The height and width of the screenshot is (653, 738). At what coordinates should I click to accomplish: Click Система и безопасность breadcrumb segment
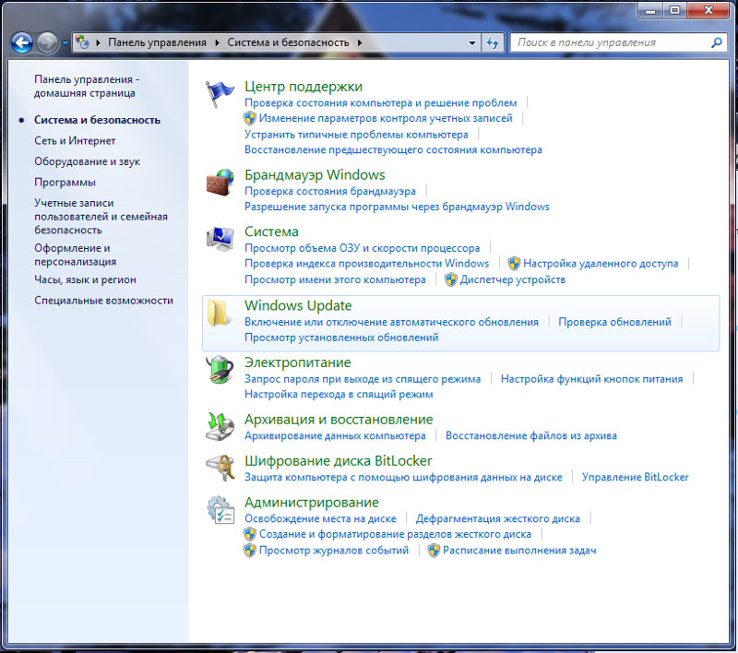click(x=288, y=42)
